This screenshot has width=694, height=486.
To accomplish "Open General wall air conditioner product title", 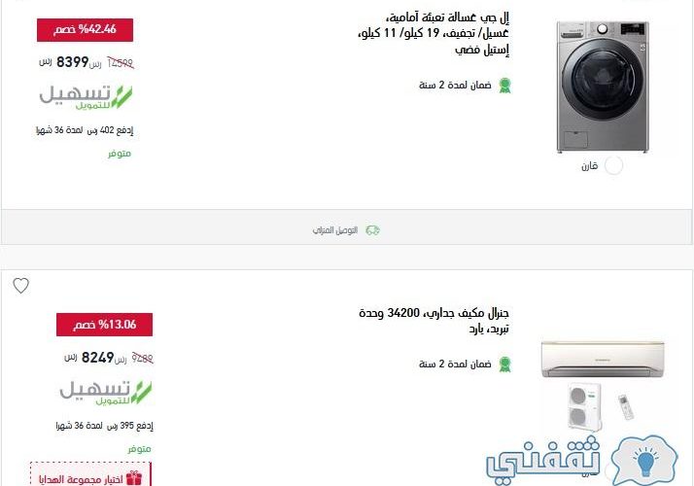I will [x=434, y=321].
